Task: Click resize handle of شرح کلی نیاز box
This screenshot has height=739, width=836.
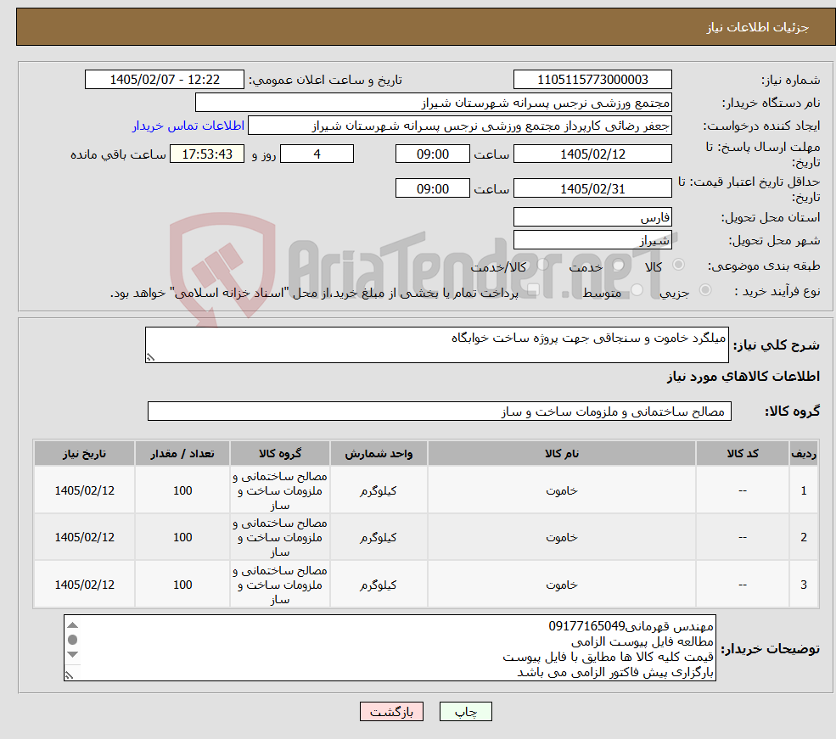Action: click(x=150, y=357)
